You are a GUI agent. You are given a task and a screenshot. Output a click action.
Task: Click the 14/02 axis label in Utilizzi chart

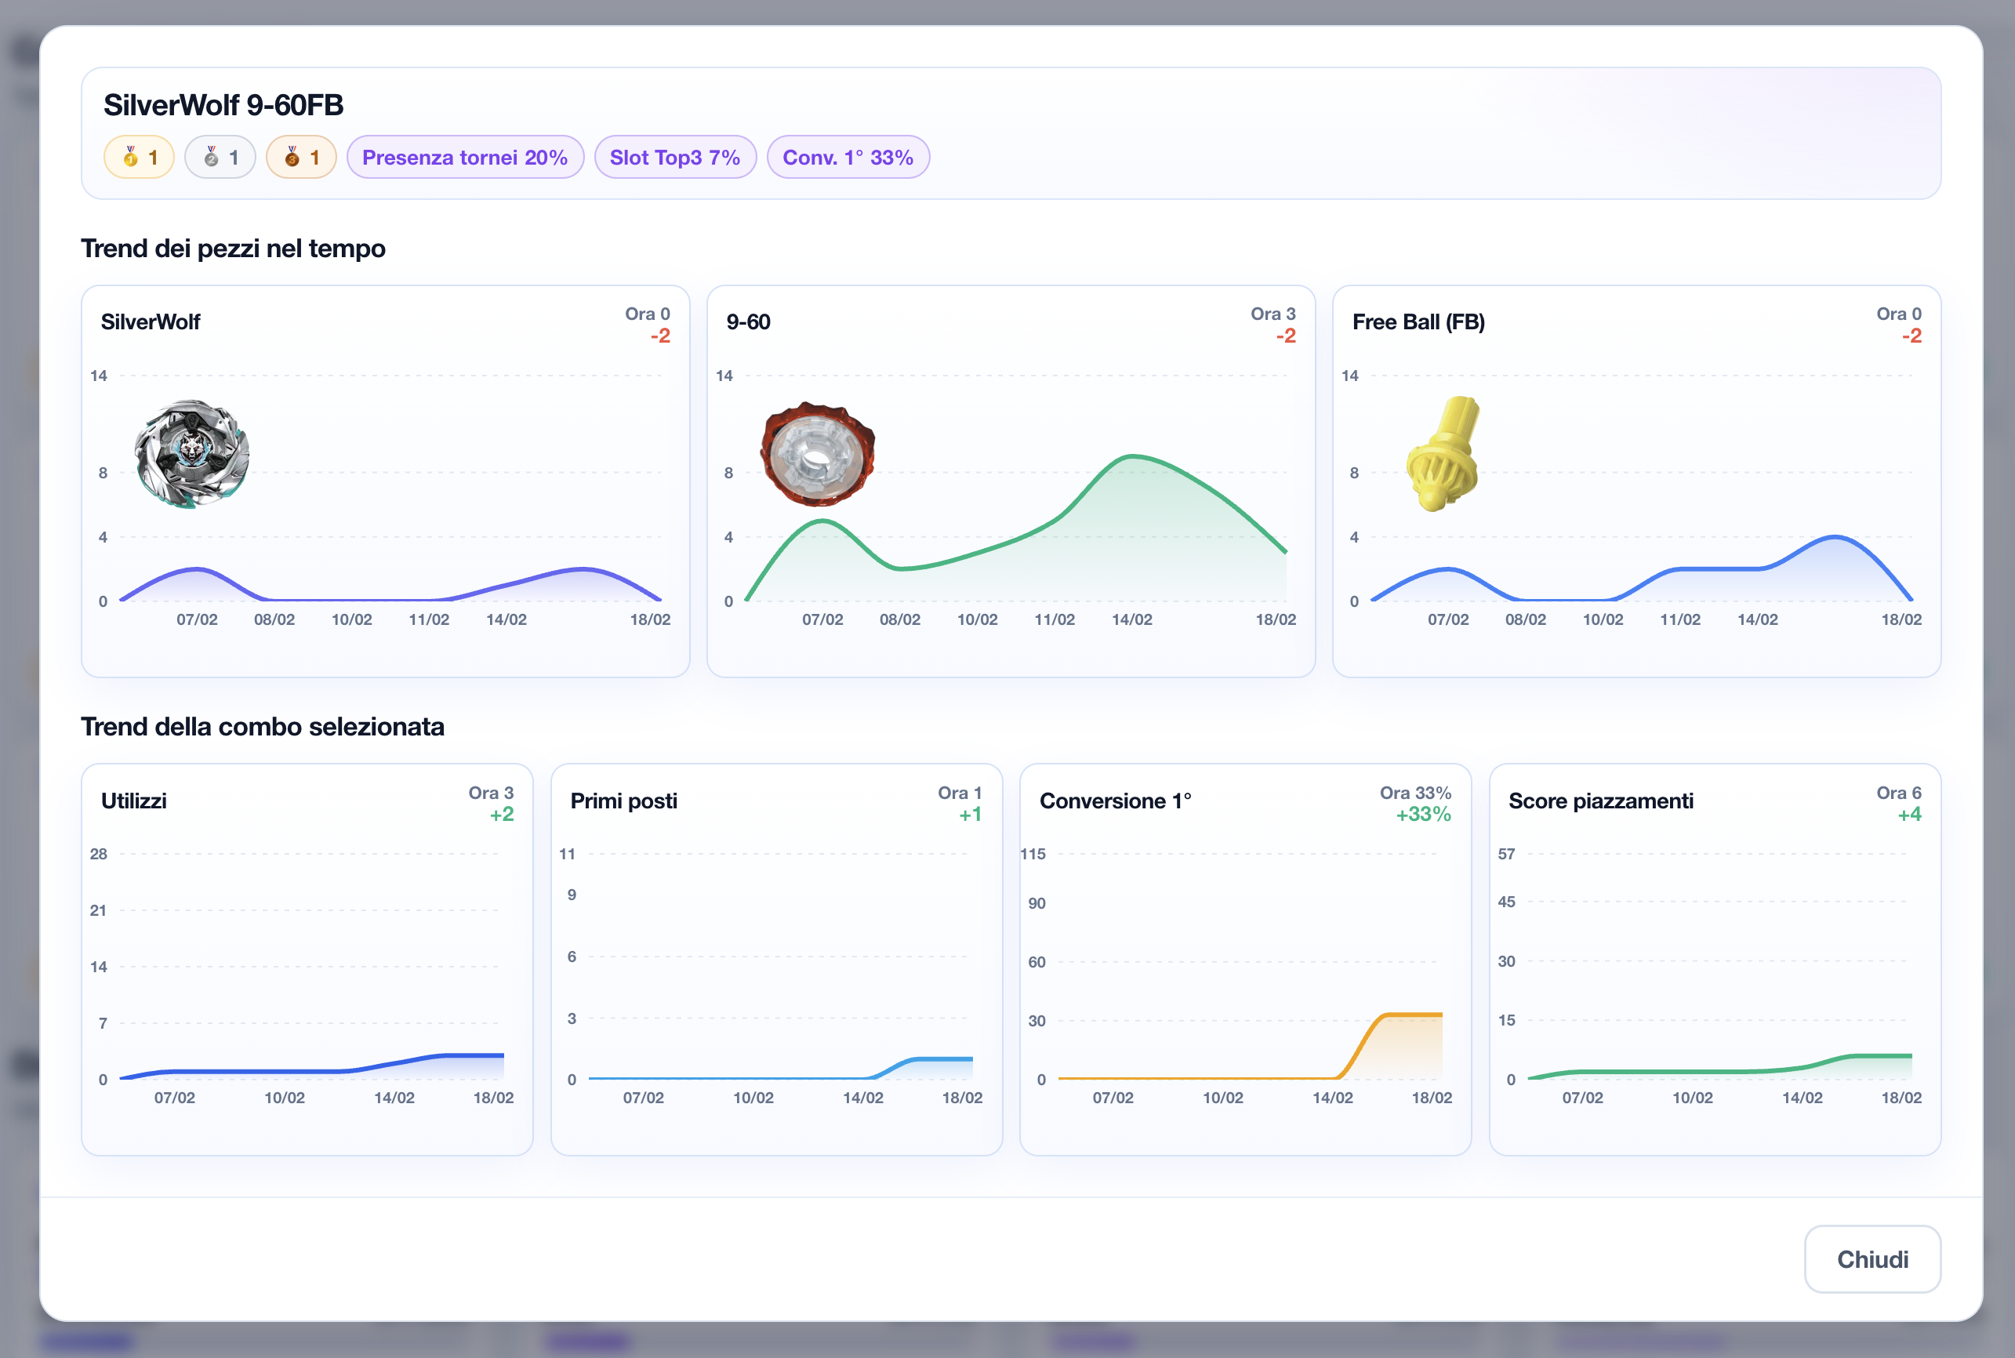(394, 1098)
